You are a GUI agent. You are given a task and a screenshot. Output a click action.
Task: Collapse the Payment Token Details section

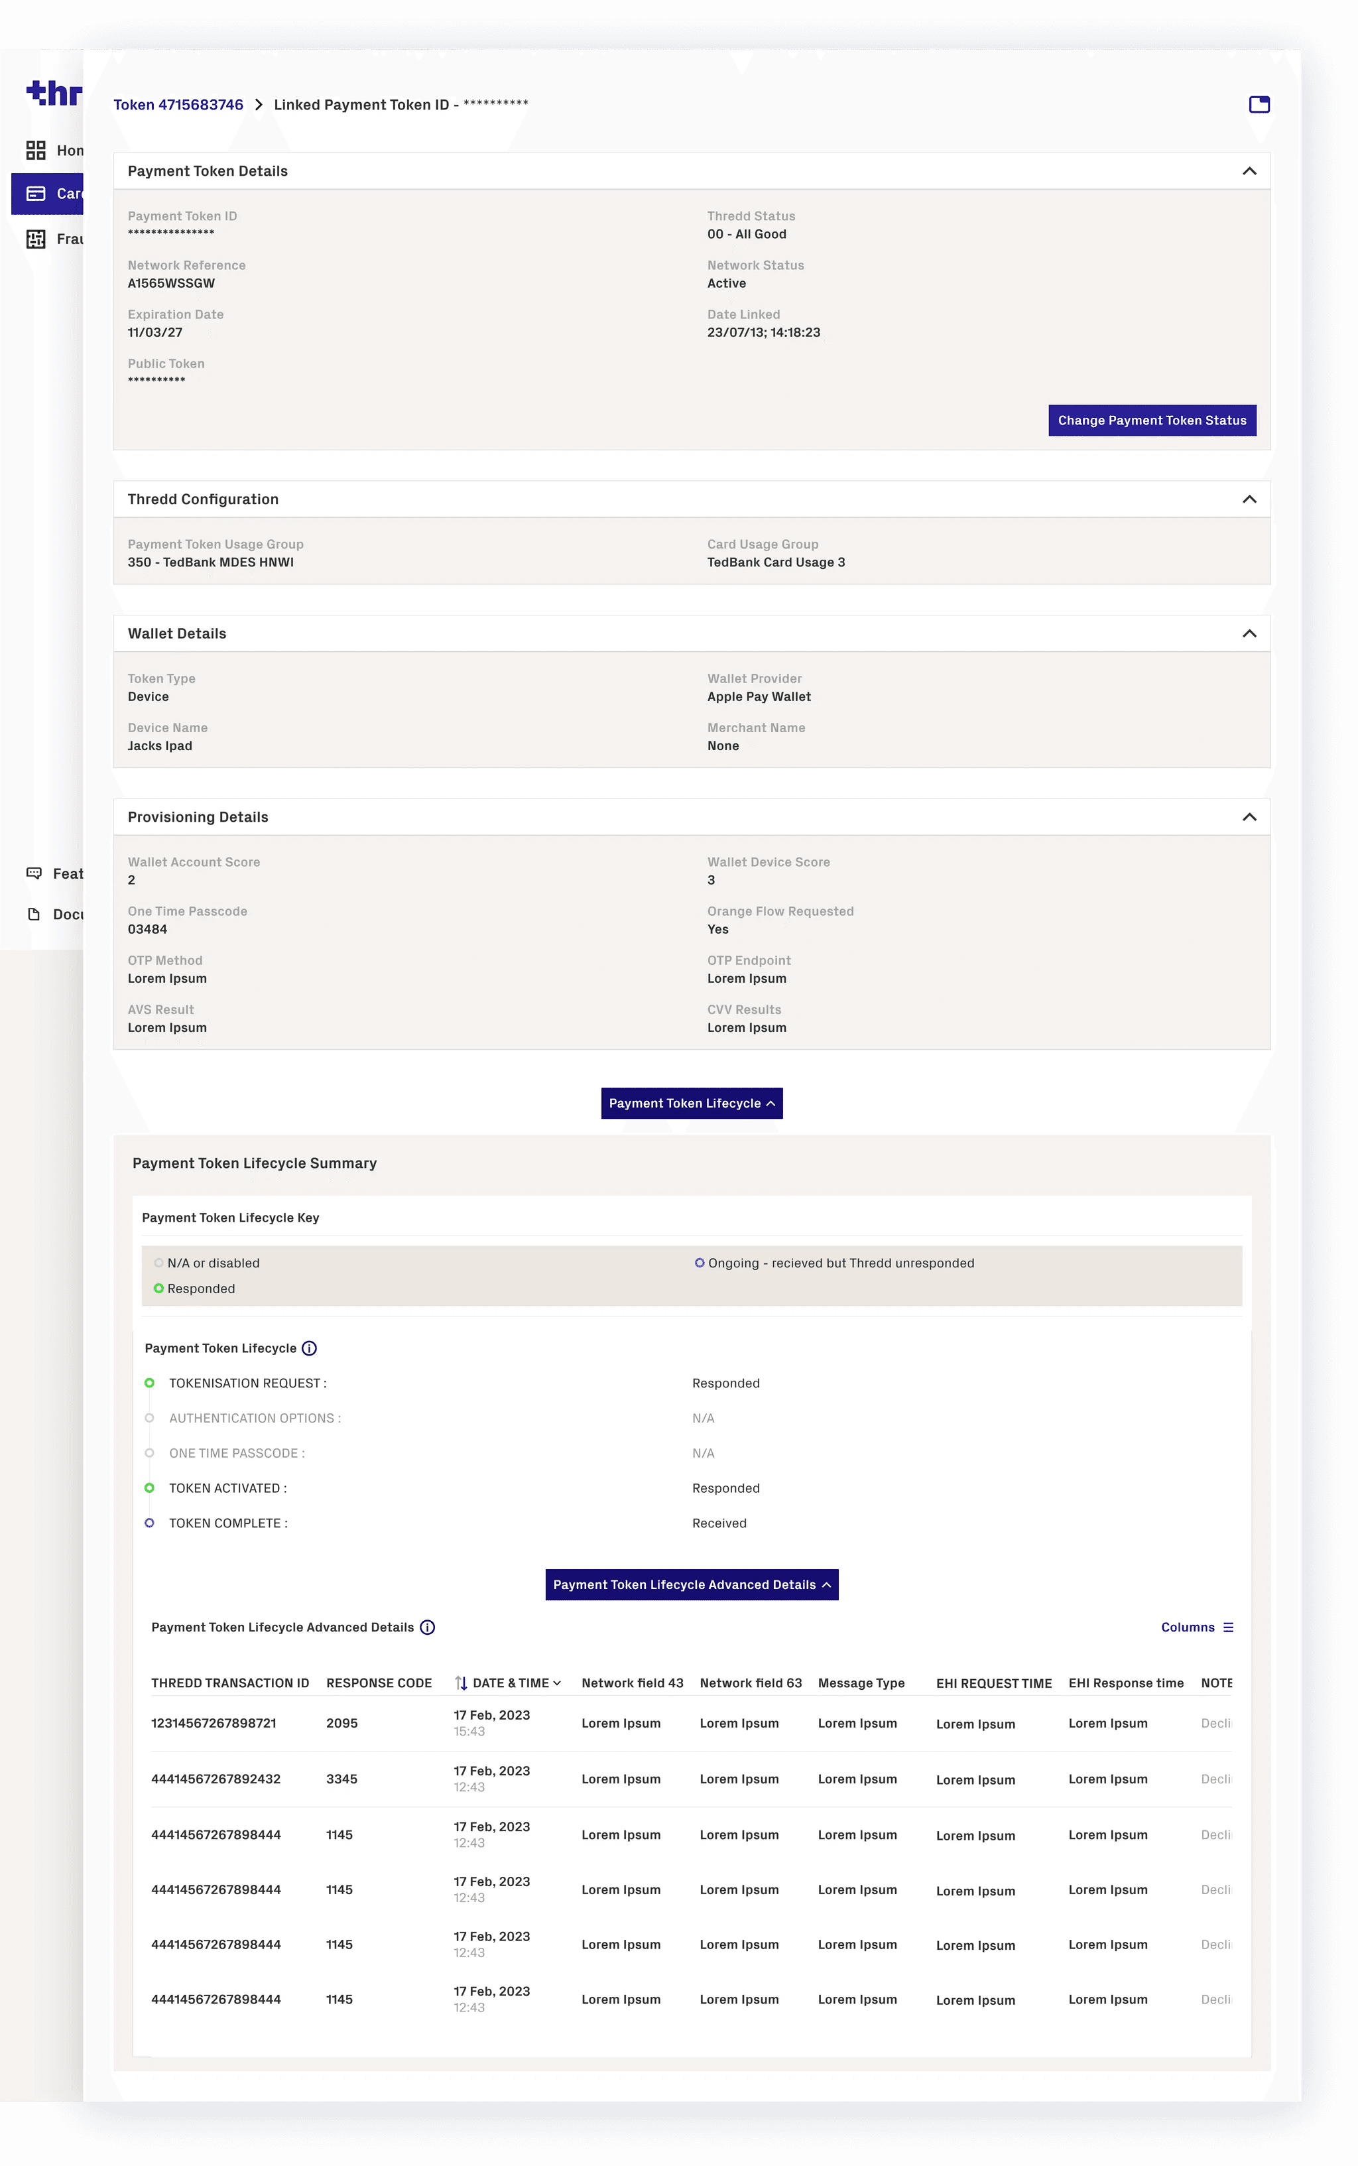pos(1249,172)
